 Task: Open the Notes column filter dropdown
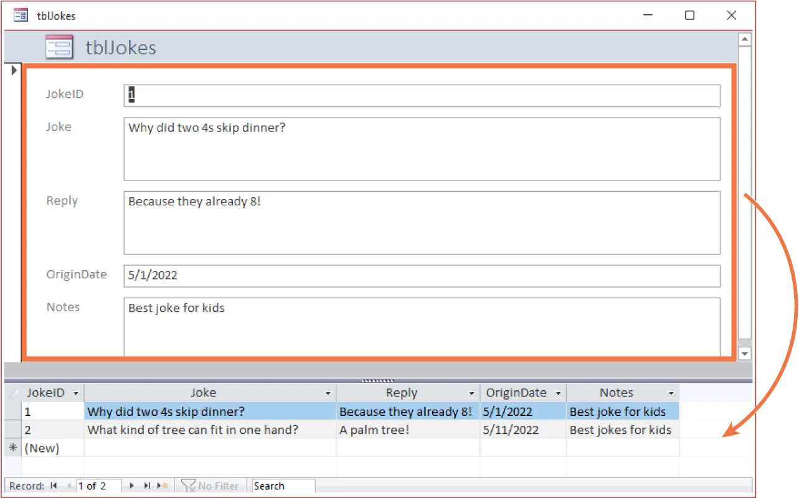coord(671,393)
